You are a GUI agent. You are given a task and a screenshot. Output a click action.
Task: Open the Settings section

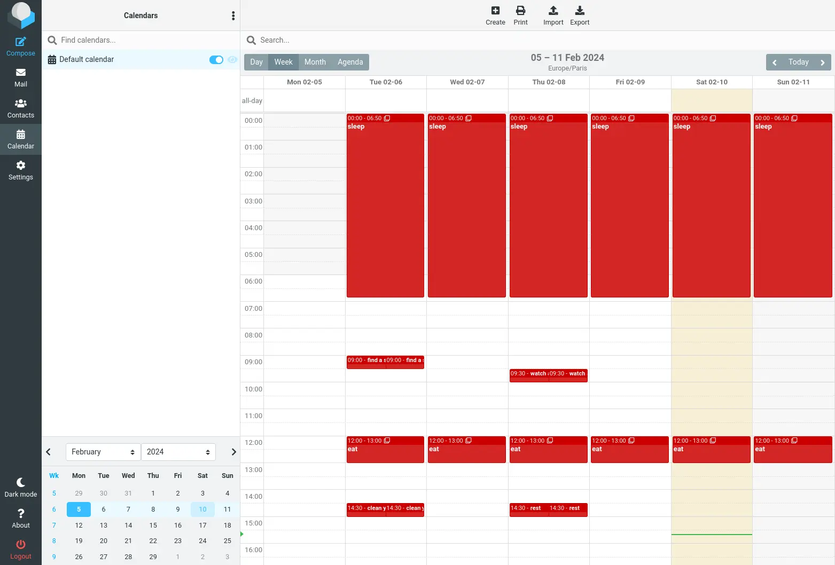pyautogui.click(x=20, y=170)
